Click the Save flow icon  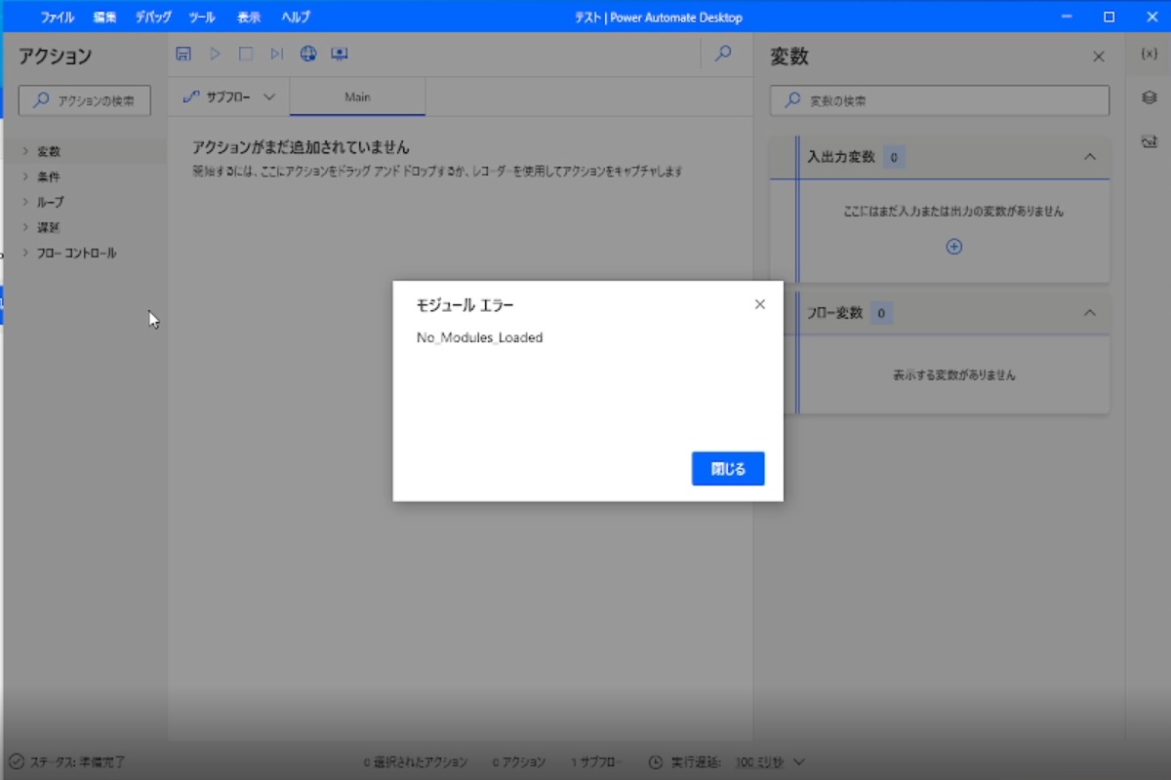coord(183,54)
